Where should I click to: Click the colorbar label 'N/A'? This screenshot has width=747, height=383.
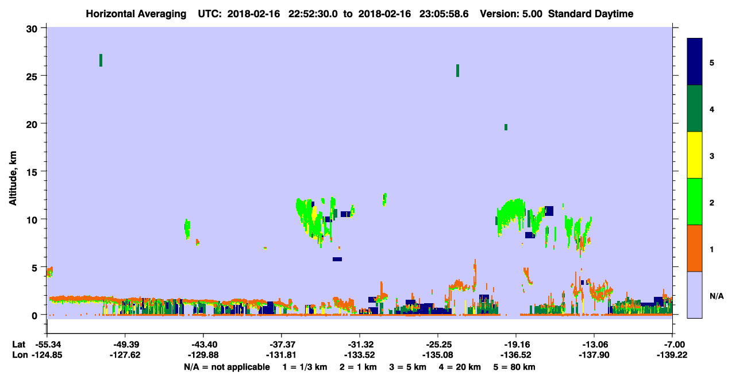(717, 295)
